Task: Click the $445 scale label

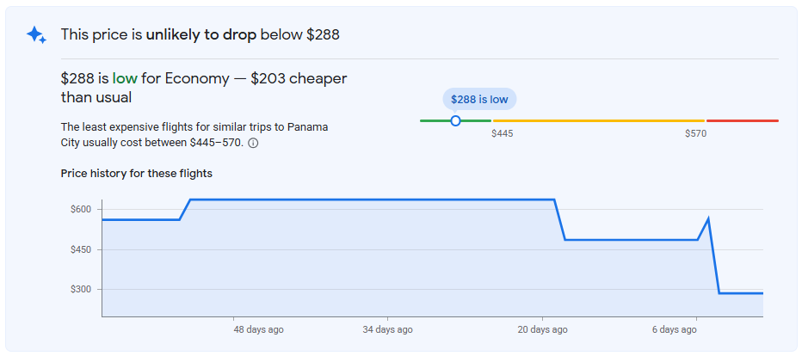Action: [x=502, y=134]
